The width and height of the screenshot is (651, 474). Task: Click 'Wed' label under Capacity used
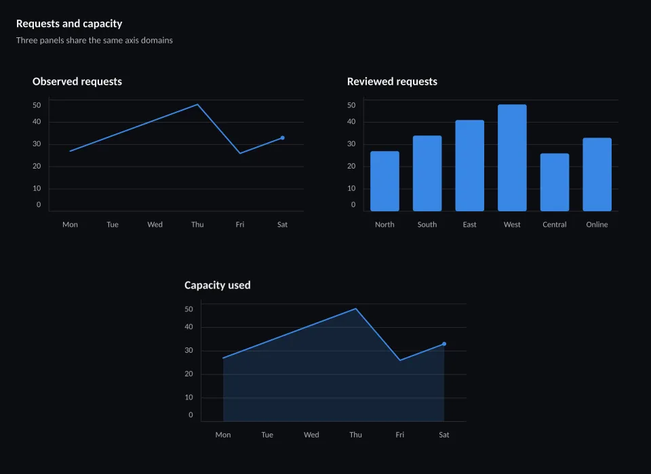(x=311, y=435)
